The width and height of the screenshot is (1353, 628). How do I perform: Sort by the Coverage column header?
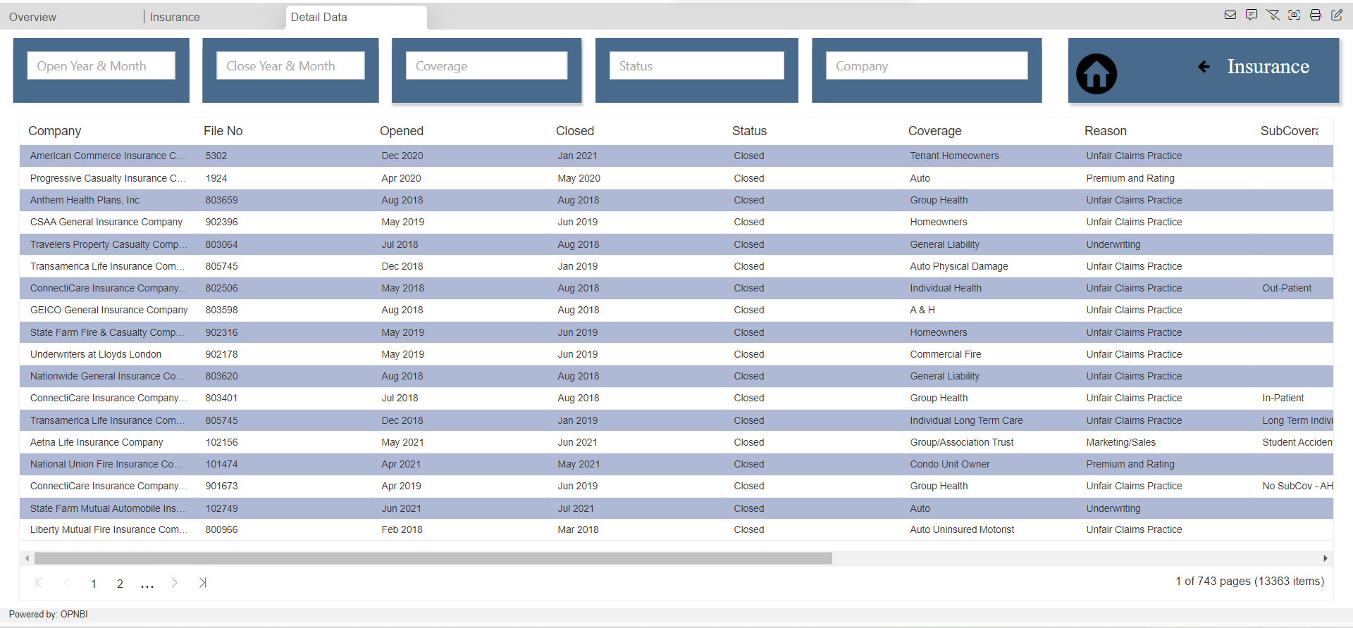(x=935, y=131)
